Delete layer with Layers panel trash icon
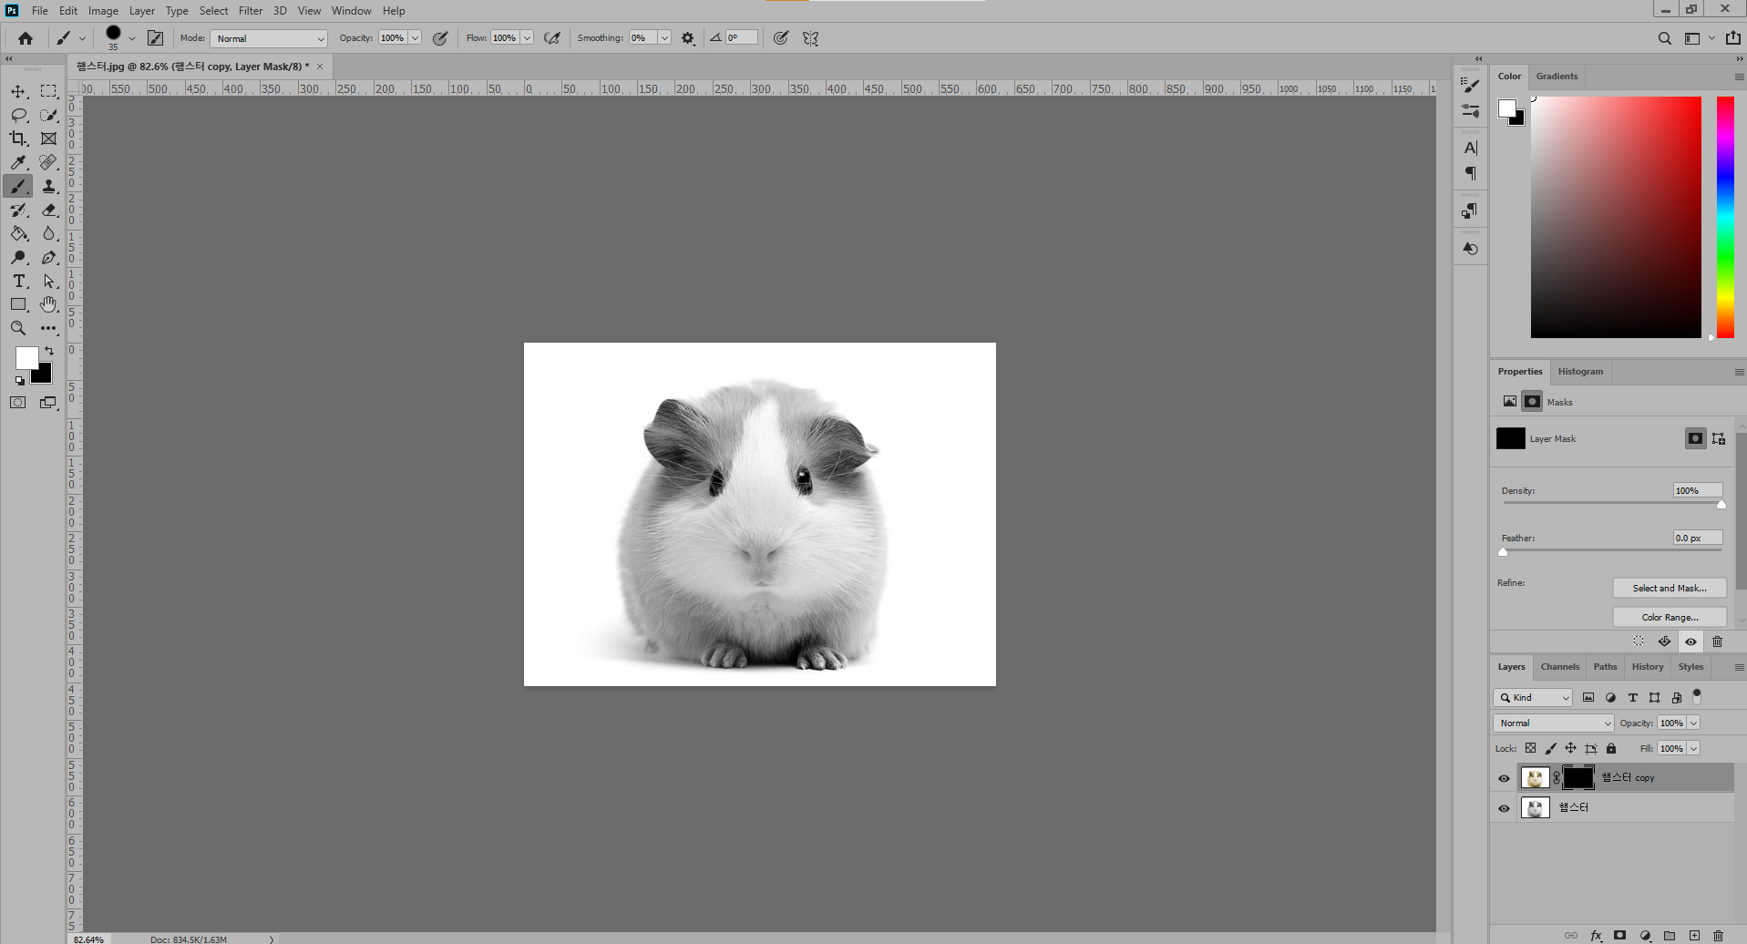This screenshot has height=944, width=1747. pos(1718,936)
